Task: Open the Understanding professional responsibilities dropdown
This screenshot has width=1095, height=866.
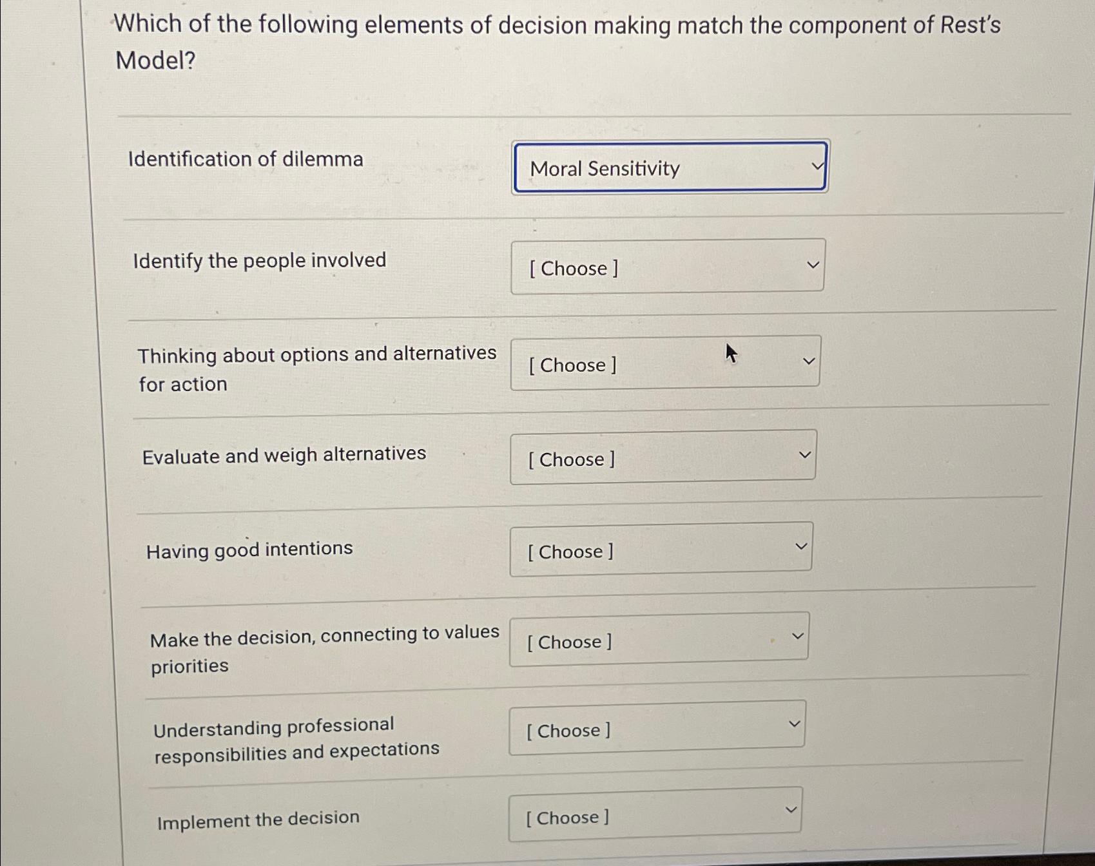Action: tap(656, 729)
